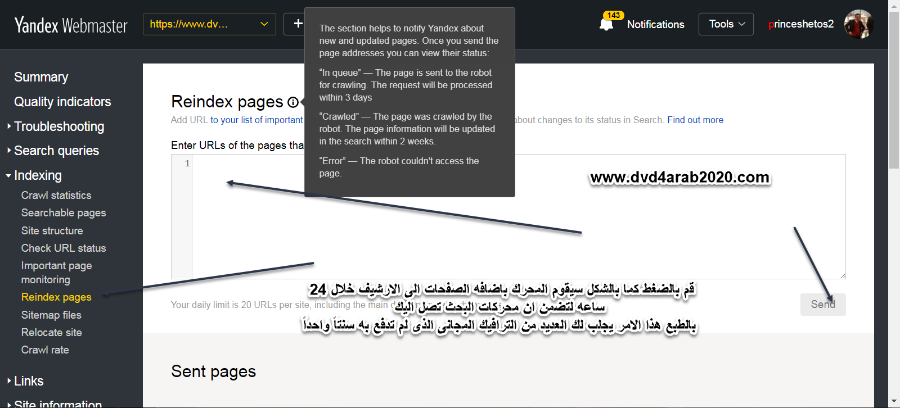Open the Find out more link

pos(695,120)
